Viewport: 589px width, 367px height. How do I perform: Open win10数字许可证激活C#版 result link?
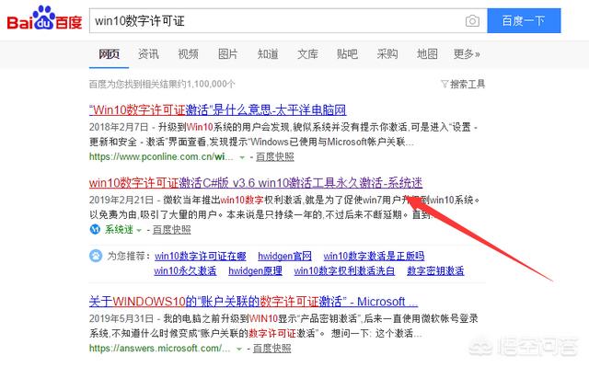click(256, 183)
